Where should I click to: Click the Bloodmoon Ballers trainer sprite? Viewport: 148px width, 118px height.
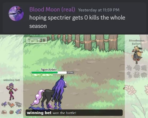[137, 55]
